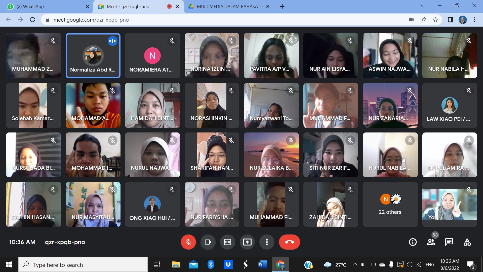Click PAVITRA A/P V... video tile

pos(271,56)
